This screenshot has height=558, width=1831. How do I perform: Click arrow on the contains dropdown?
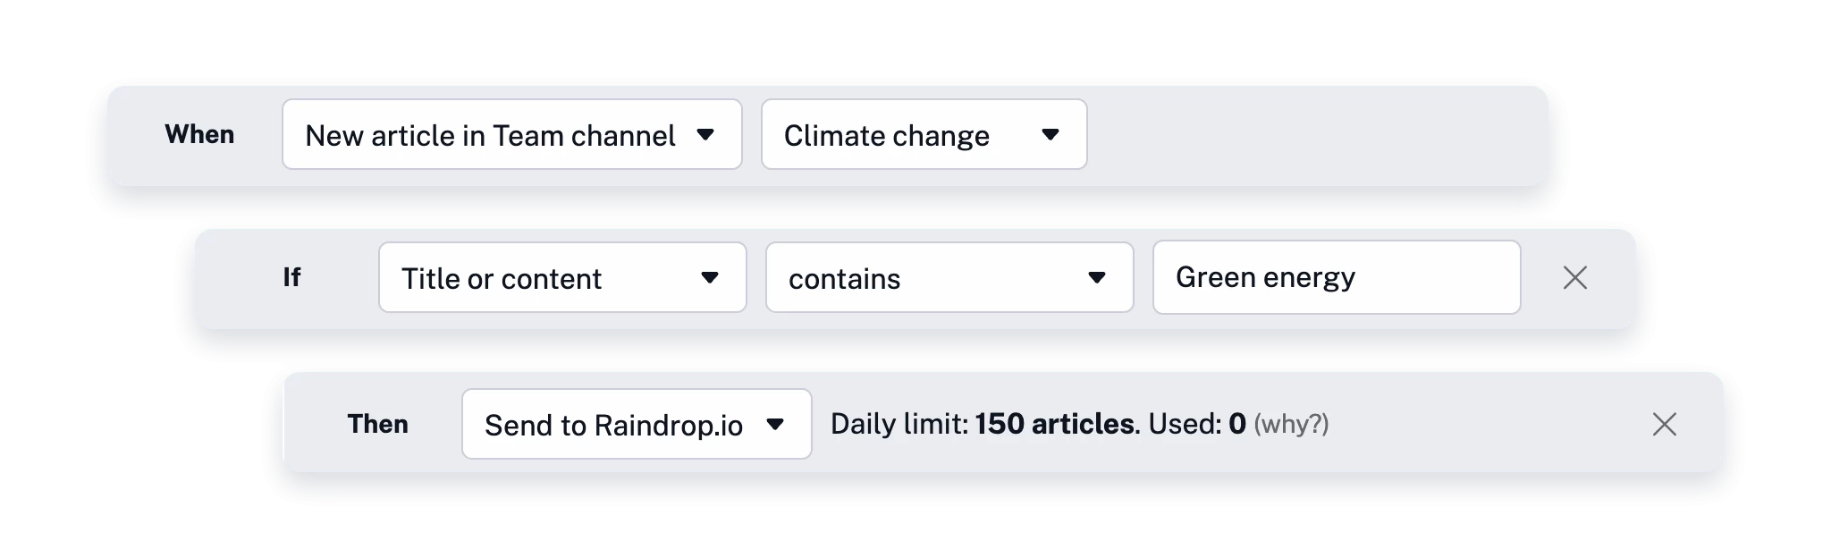tap(1097, 278)
